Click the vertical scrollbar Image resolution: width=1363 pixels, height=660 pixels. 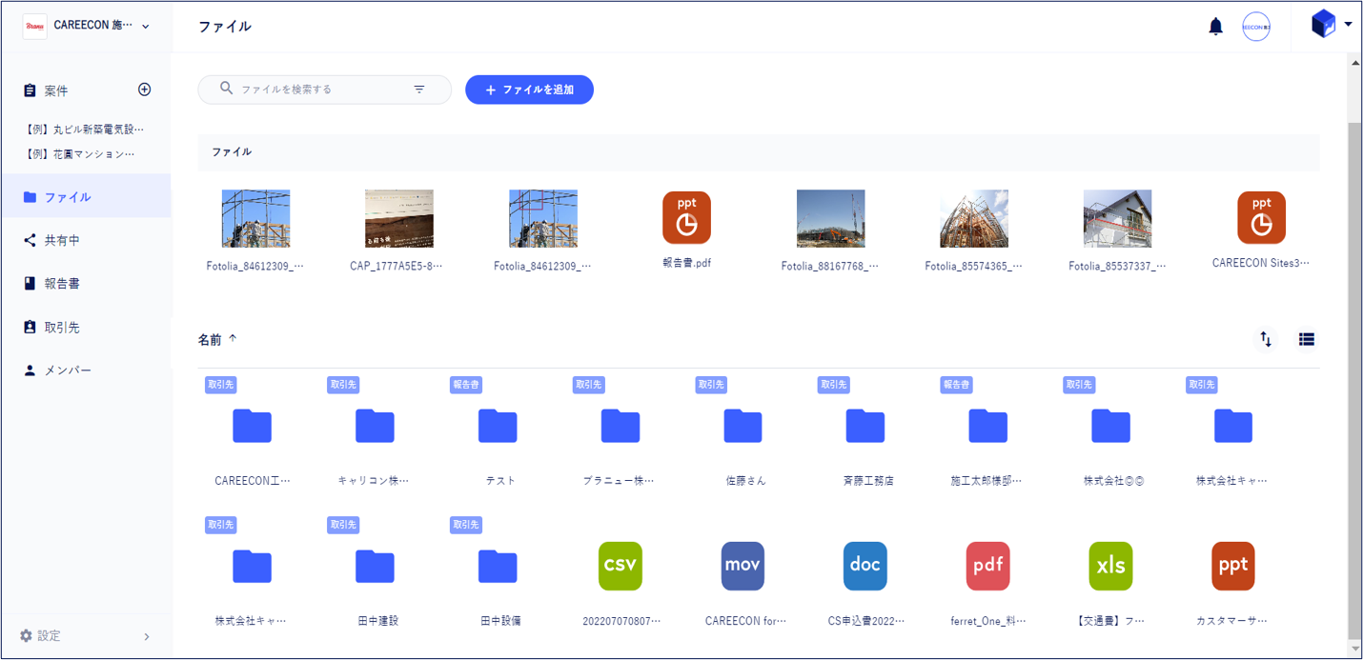pyautogui.click(x=1354, y=381)
